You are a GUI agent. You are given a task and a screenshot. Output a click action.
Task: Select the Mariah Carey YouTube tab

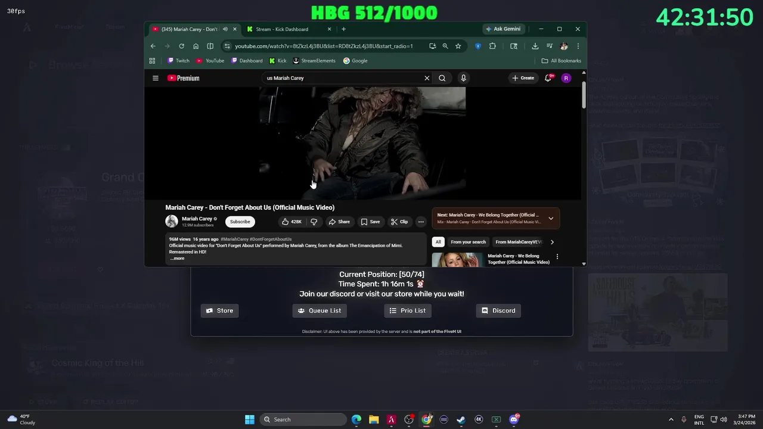[194, 29]
